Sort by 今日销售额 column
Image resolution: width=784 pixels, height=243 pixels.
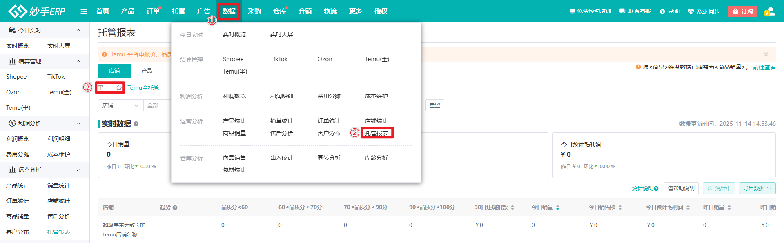pyautogui.click(x=620, y=207)
